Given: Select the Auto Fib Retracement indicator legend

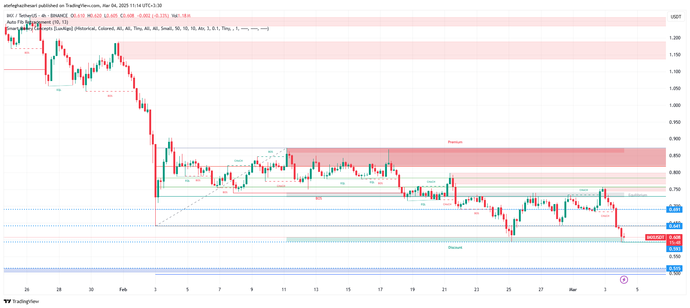Looking at the screenshot, I should [x=37, y=22].
